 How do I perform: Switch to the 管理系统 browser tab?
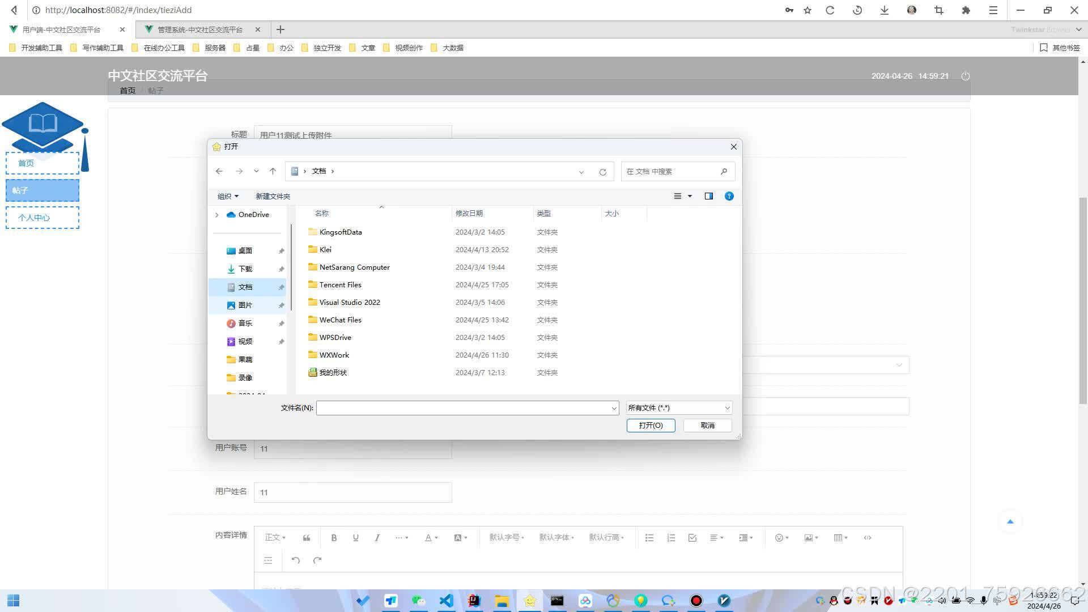[x=199, y=29]
